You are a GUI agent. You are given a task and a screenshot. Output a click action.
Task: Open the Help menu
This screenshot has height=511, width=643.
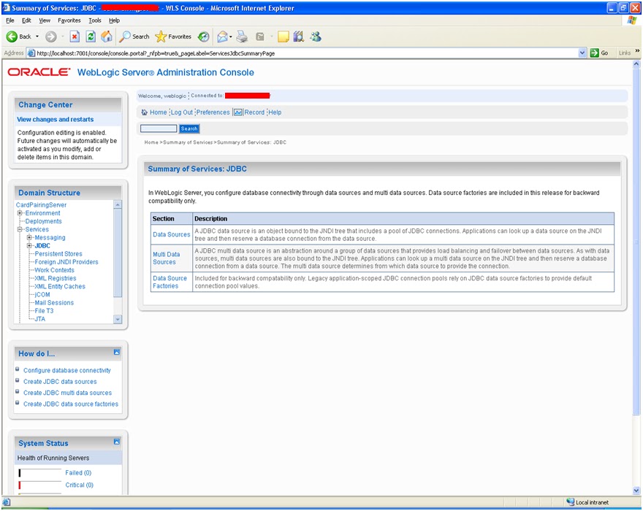pyautogui.click(x=115, y=20)
